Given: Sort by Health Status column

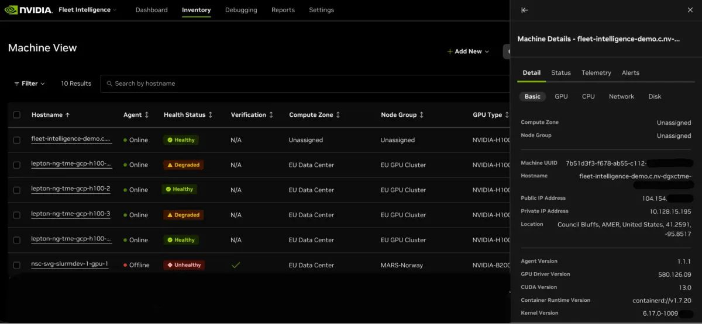Looking at the screenshot, I should tap(188, 115).
